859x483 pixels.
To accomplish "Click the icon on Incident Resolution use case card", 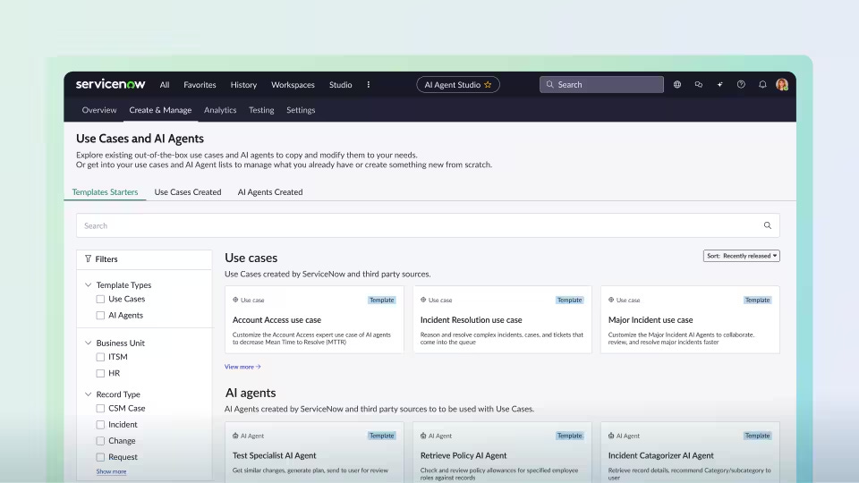I will pyautogui.click(x=423, y=300).
